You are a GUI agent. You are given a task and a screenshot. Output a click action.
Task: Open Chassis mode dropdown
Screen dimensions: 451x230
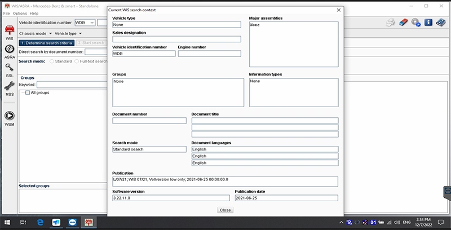click(36, 33)
